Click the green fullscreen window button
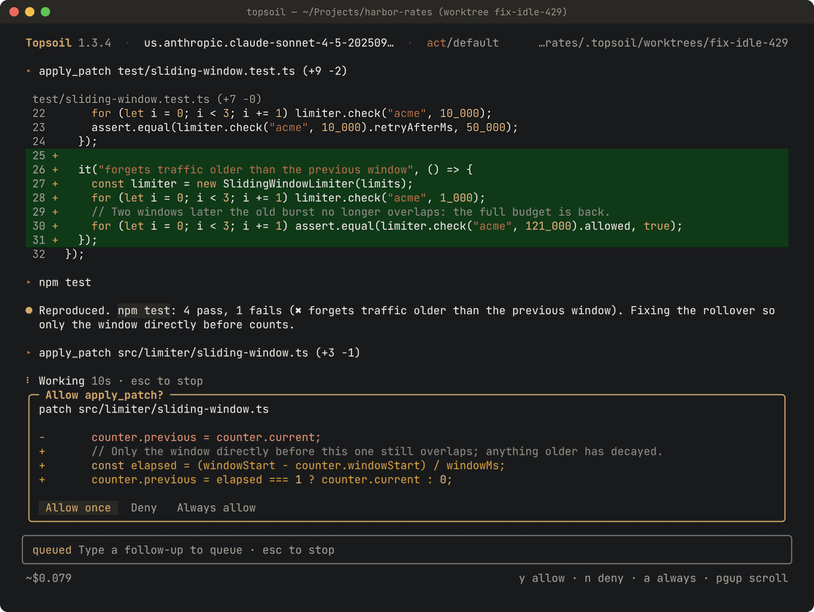Viewport: 814px width, 612px height. 45,12
